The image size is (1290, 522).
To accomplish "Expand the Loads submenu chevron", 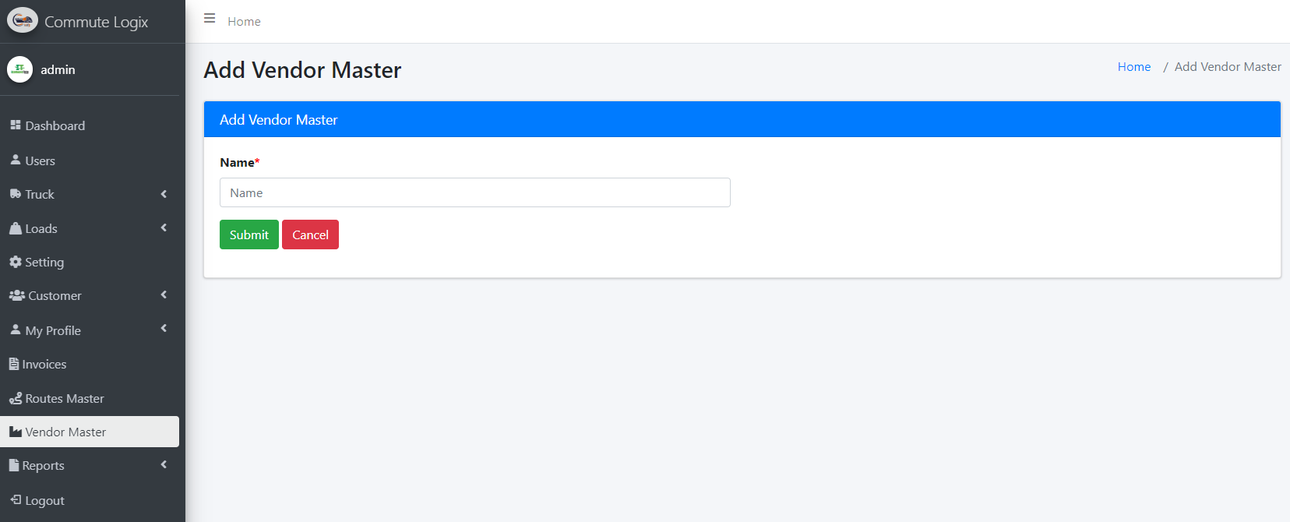I will (x=164, y=227).
